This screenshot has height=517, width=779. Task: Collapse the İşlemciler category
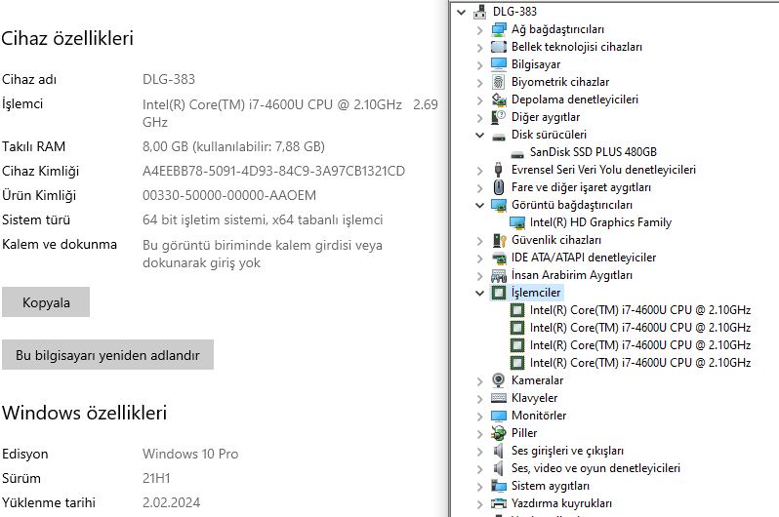(x=480, y=293)
